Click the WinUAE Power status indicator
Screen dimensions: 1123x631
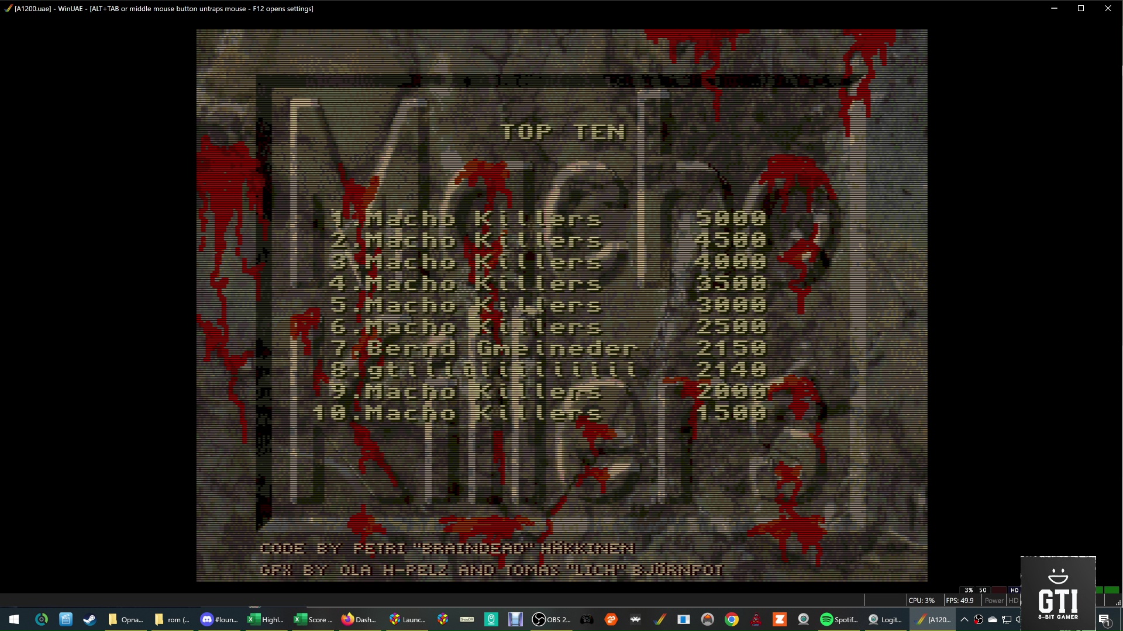click(x=994, y=600)
